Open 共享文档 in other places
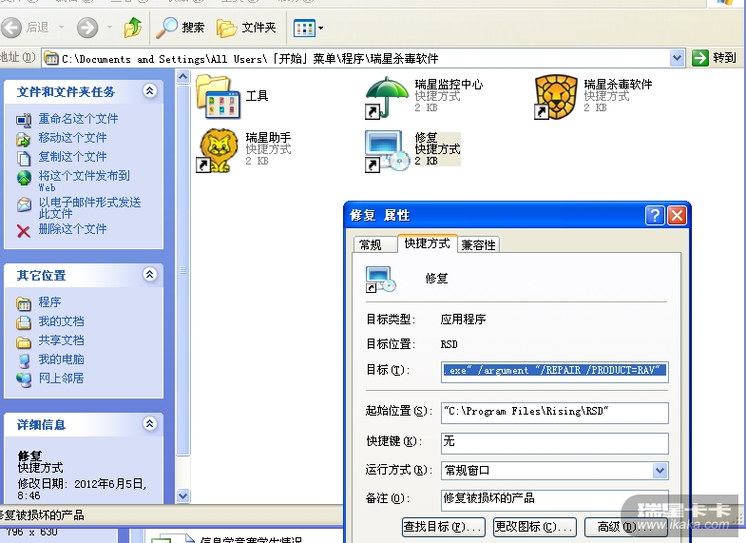Image resolution: width=746 pixels, height=543 pixels. 62,340
